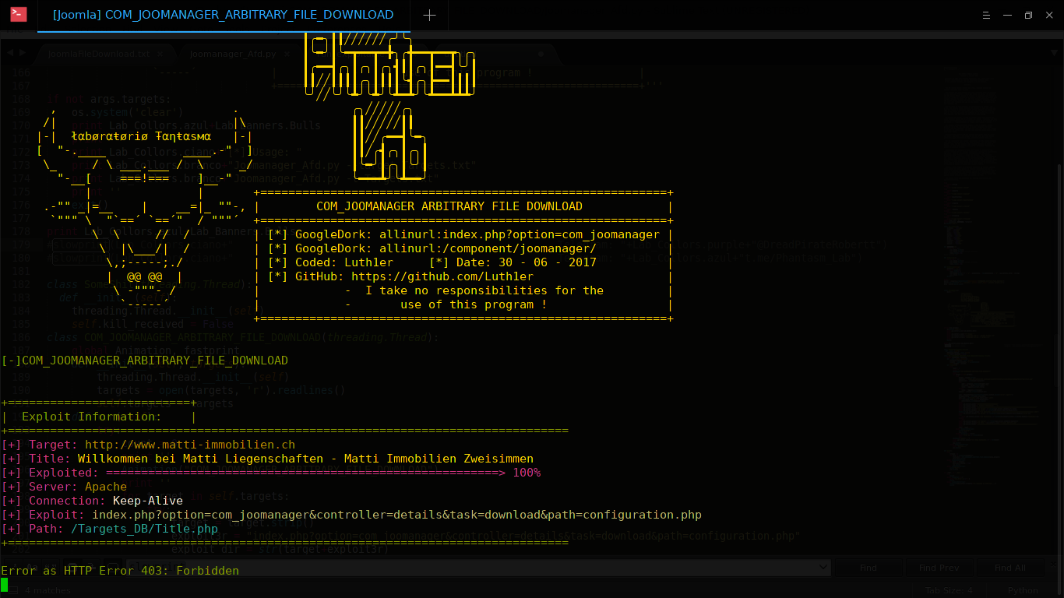Viewport: 1064px width, 598px height.
Task: Click Find All in the background editor
Action: (1009, 568)
